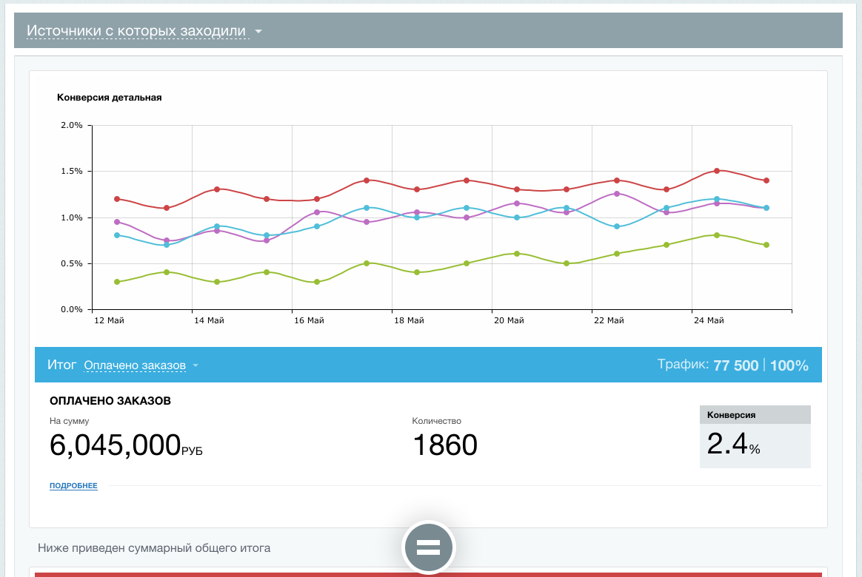Click the red line's highest point at 1.5%

[716, 171]
